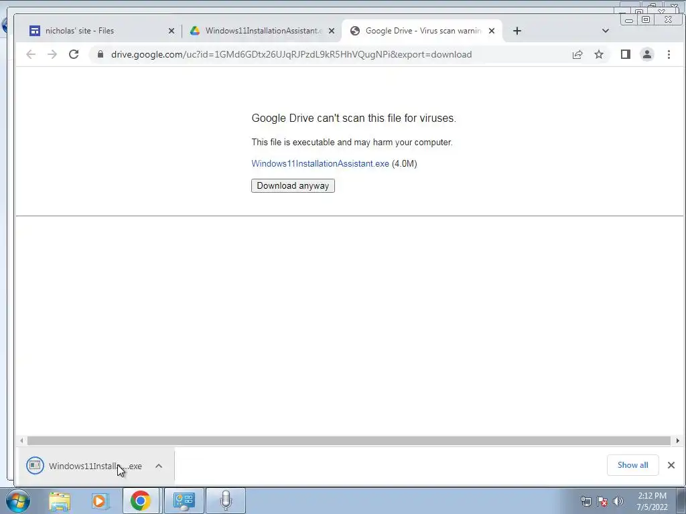
Task: Close the downloads bar
Action: [671, 465]
